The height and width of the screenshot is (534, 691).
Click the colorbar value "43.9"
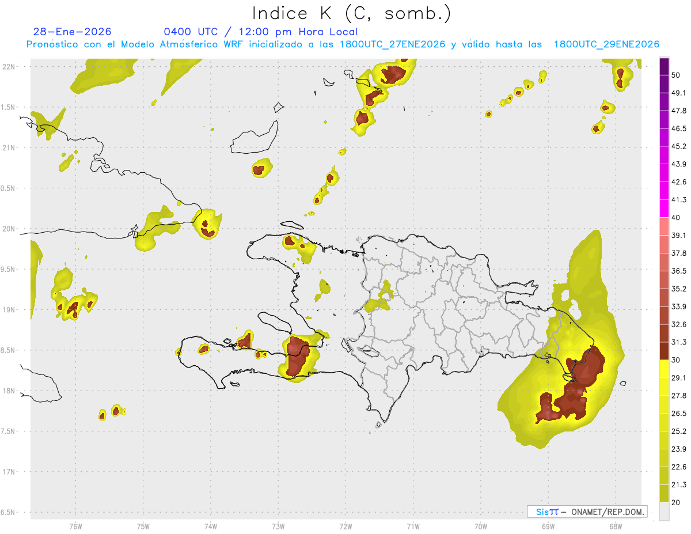point(679,164)
